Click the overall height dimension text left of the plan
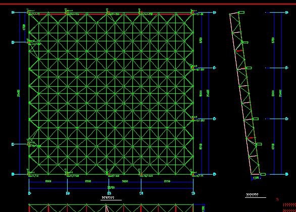 coord(19,93)
